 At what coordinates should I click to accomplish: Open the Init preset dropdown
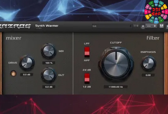(112, 26)
